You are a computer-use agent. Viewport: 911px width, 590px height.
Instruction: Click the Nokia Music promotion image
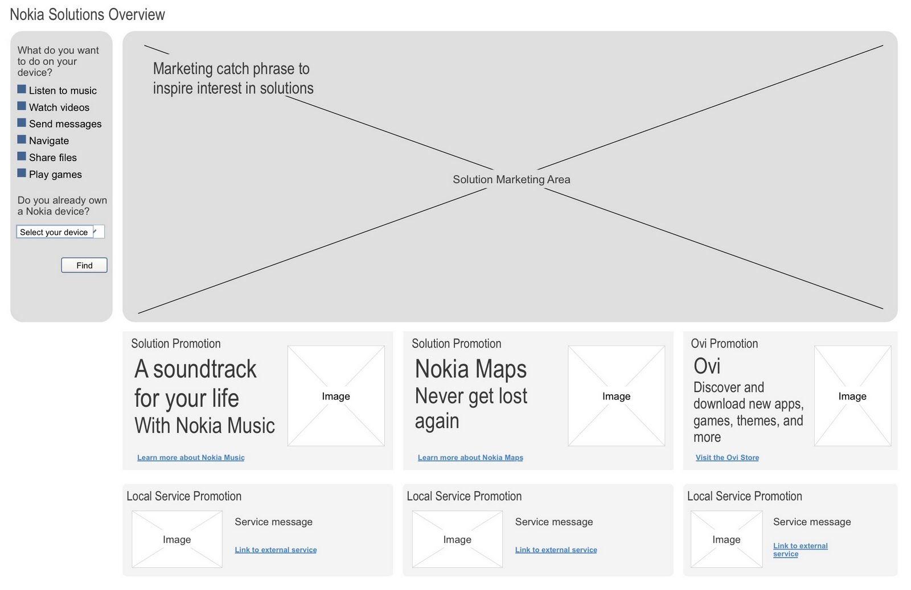pos(336,396)
